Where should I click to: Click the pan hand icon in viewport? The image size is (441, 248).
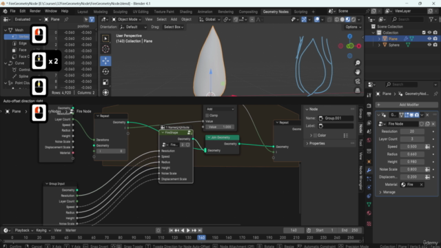click(x=358, y=72)
